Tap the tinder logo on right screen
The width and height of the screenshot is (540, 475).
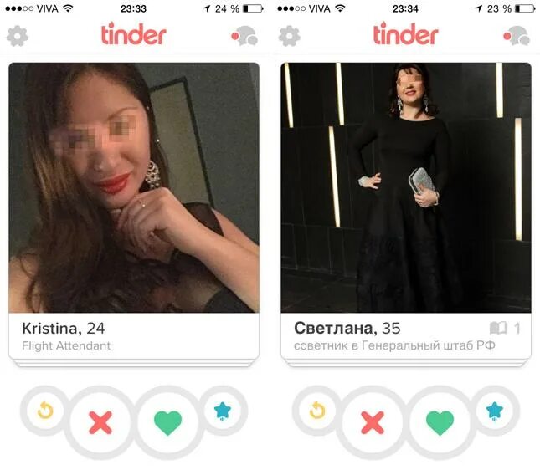click(406, 33)
